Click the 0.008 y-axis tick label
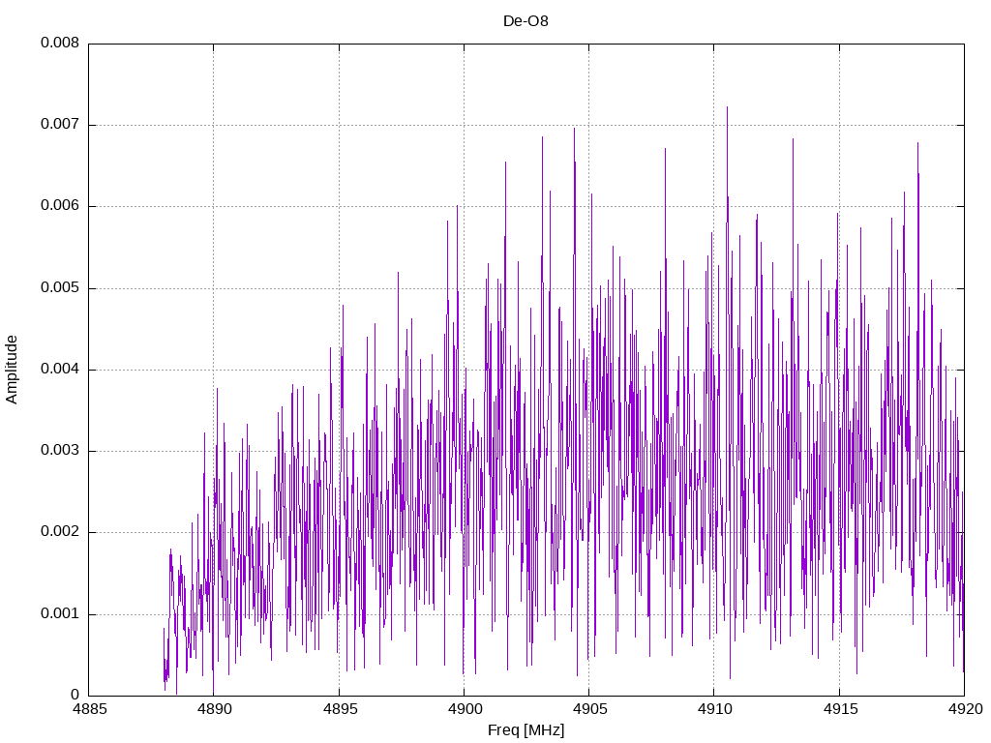 (x=60, y=43)
